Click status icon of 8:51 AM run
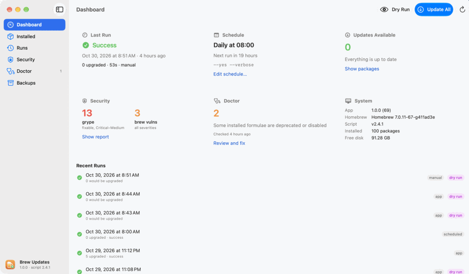The width and height of the screenshot is (469, 274). (x=80, y=178)
